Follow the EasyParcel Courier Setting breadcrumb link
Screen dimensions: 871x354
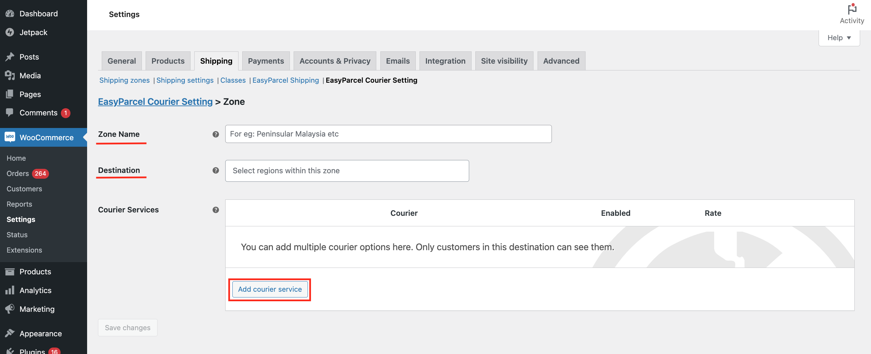click(155, 102)
